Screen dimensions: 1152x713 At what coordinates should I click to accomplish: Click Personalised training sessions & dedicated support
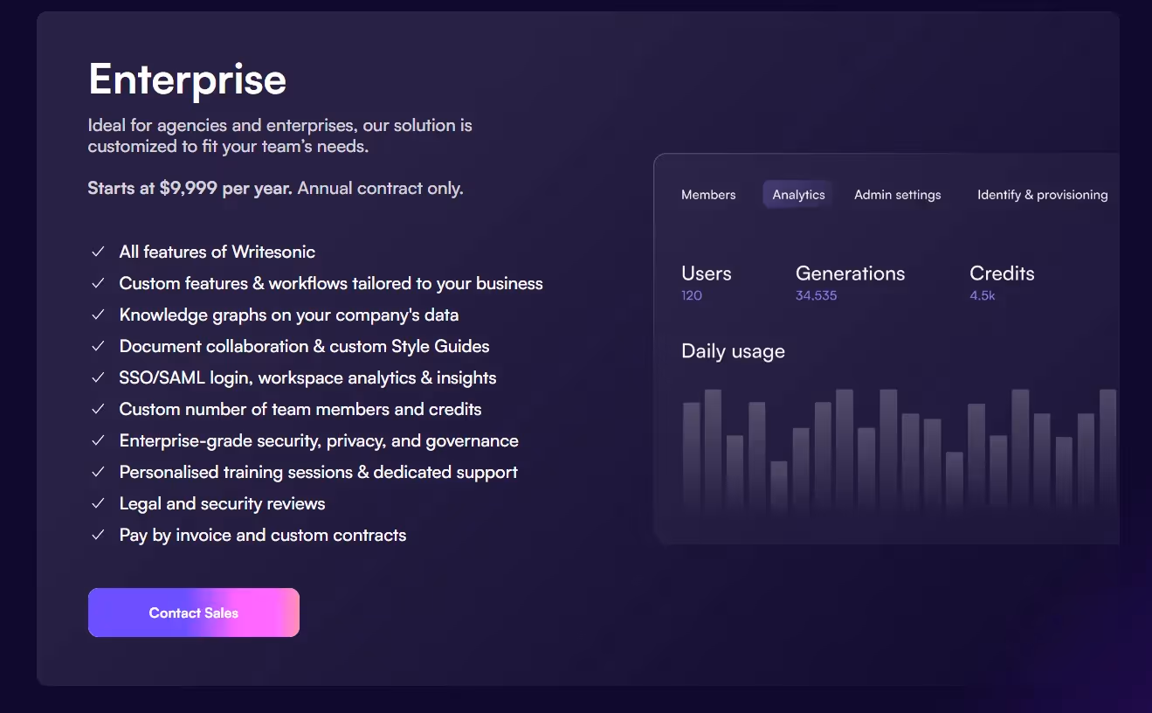(x=319, y=472)
